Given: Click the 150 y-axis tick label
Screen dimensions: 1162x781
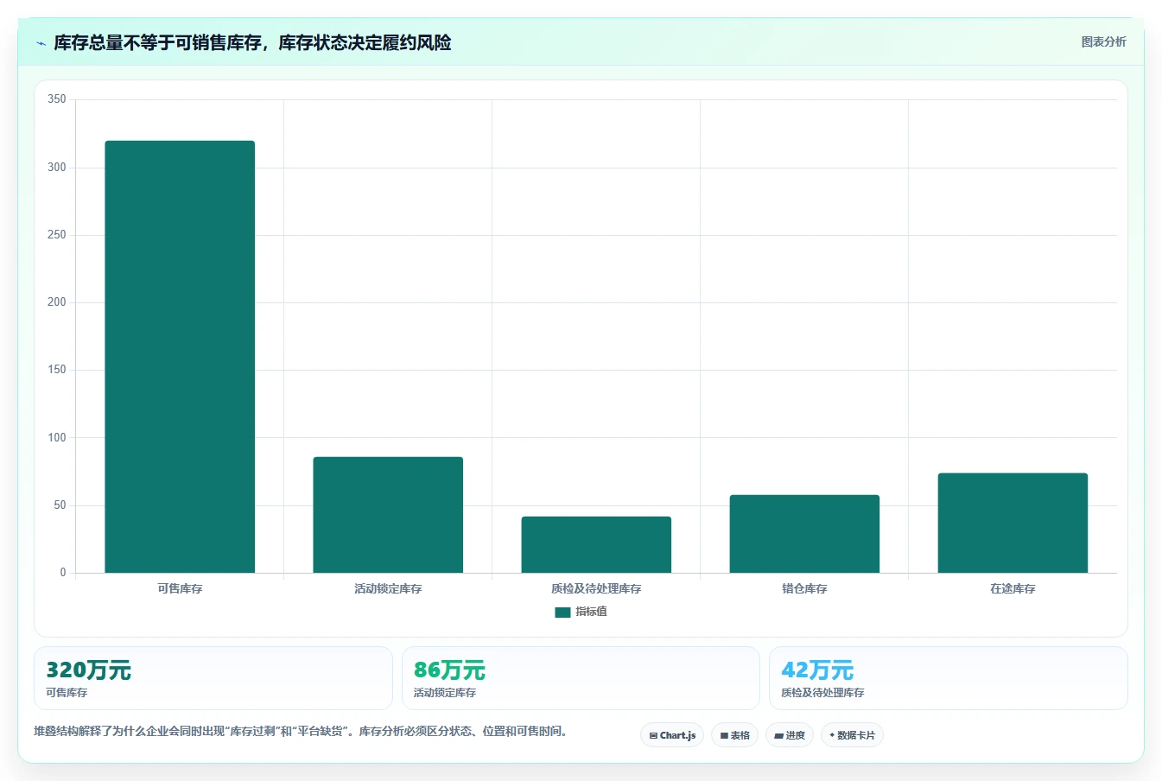Looking at the screenshot, I should pyautogui.click(x=57, y=370).
